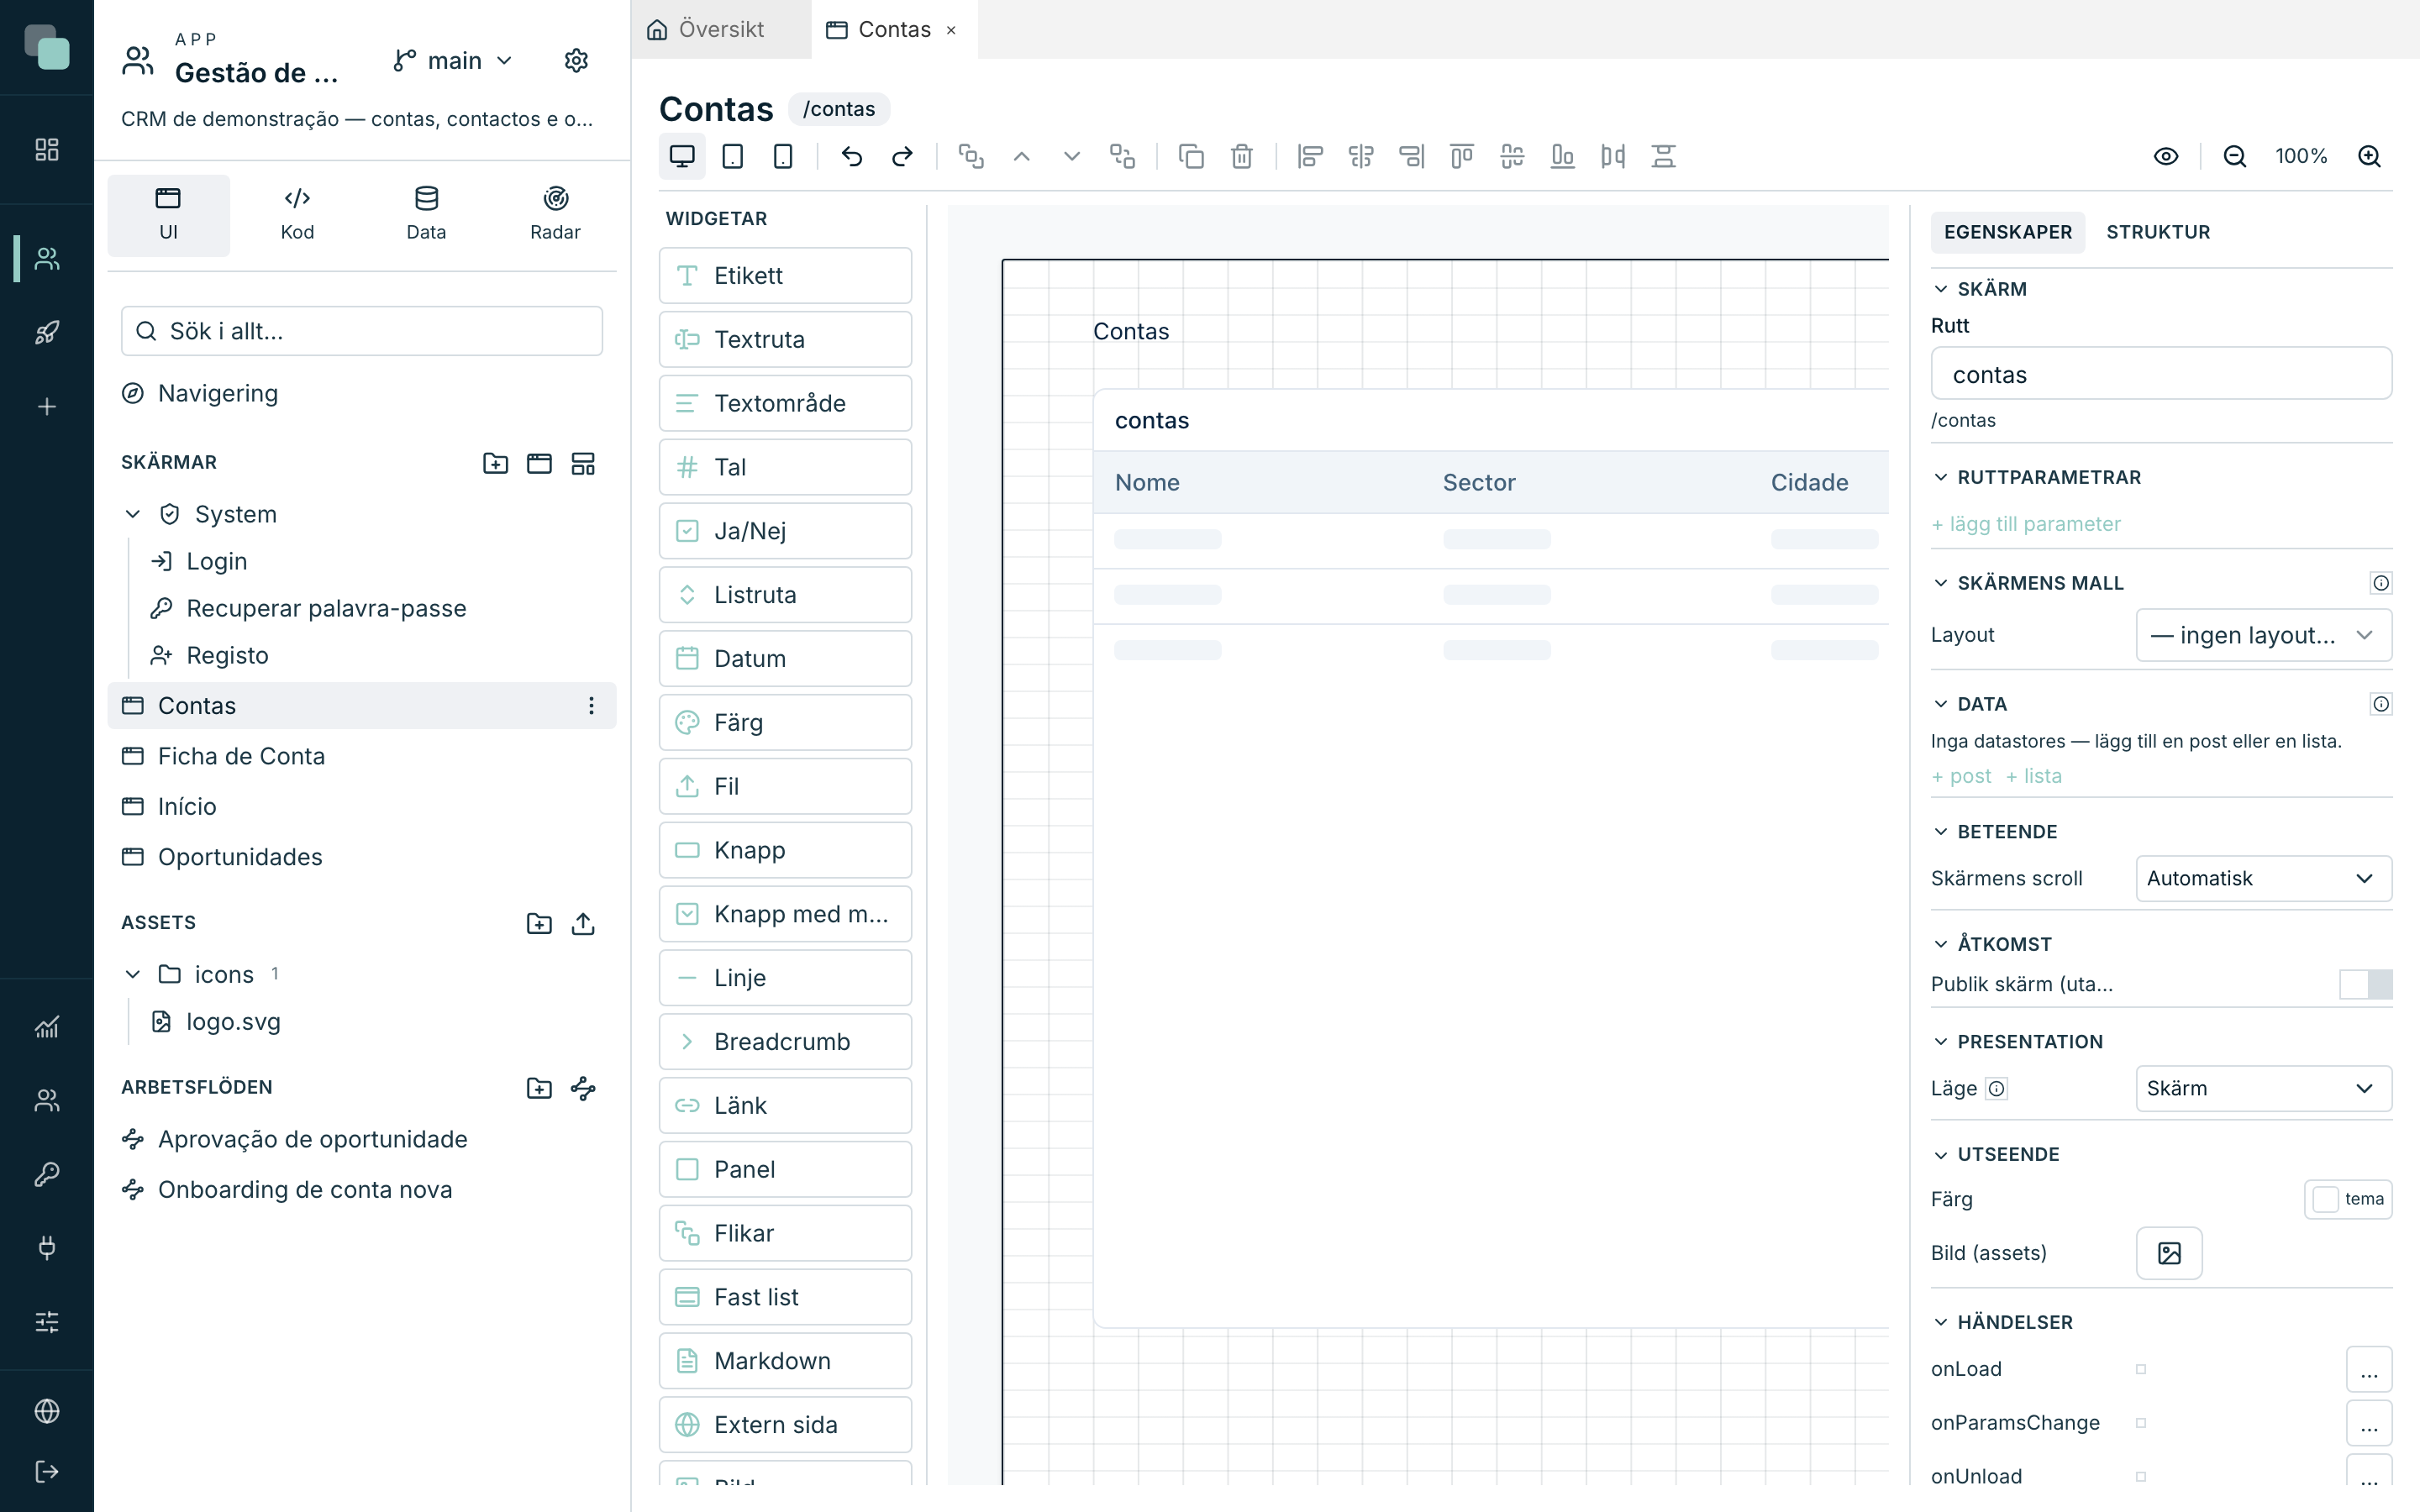
Task: Open Layout dropdown ingen layout
Action: click(x=2263, y=635)
